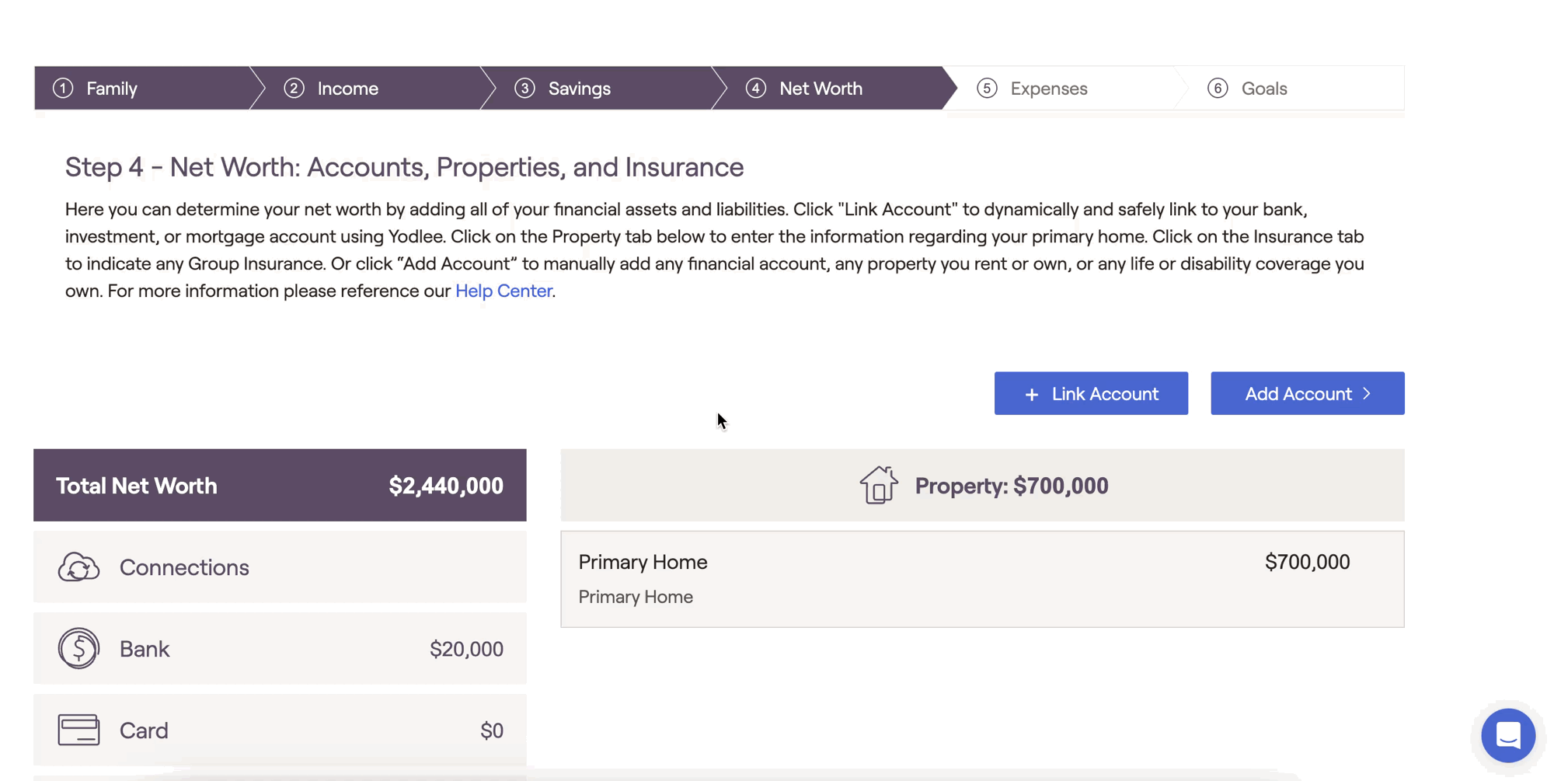Click the Card credit card icon
This screenshot has width=1554, height=781.
(x=78, y=730)
